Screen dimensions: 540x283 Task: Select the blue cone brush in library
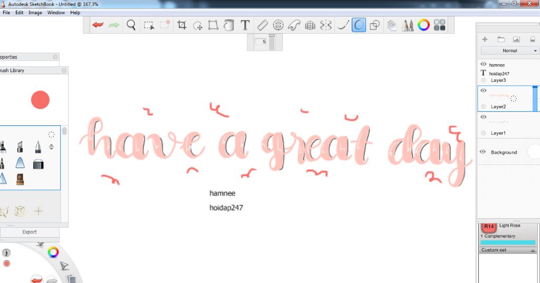pos(20,163)
